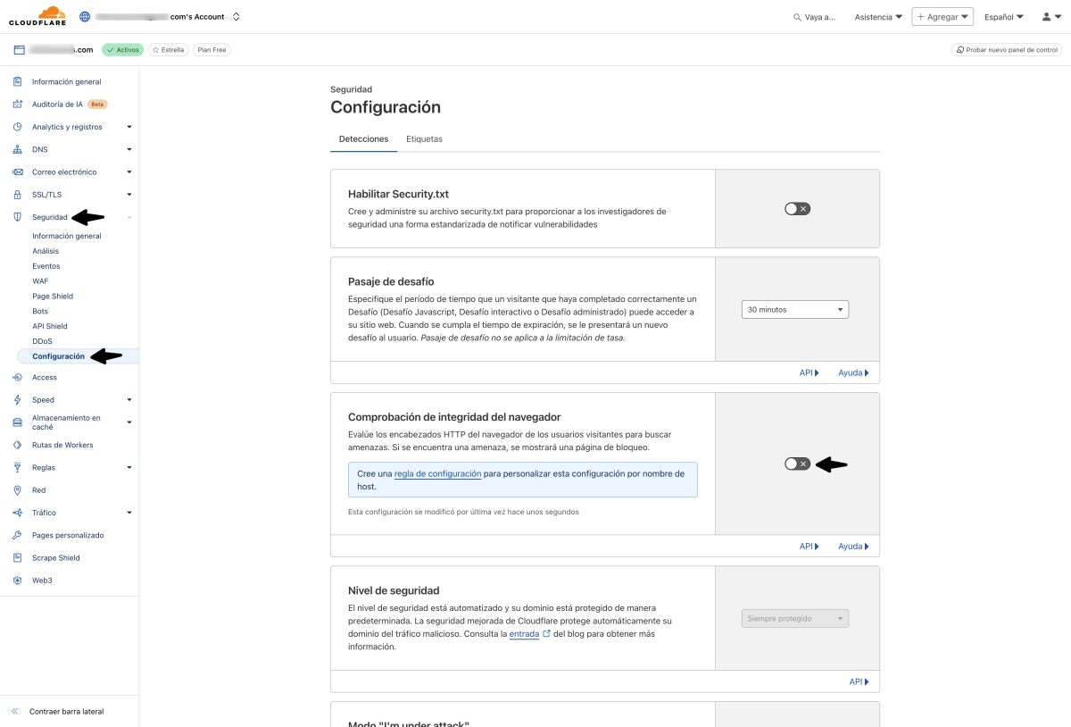Image resolution: width=1071 pixels, height=727 pixels.
Task: Open Page Shield section
Action: tap(53, 296)
